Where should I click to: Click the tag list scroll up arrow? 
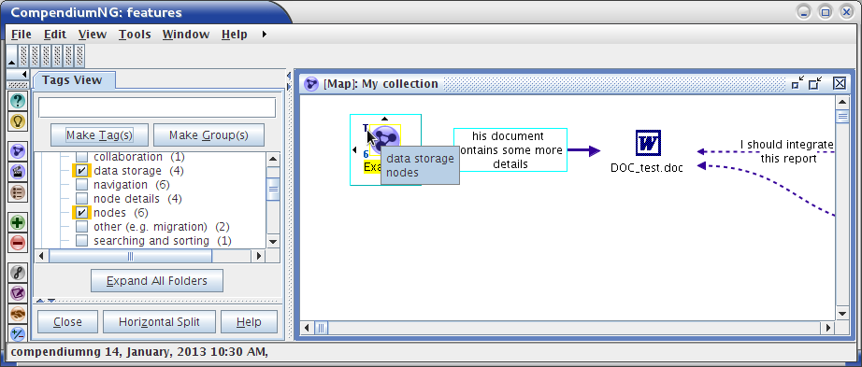click(x=273, y=160)
